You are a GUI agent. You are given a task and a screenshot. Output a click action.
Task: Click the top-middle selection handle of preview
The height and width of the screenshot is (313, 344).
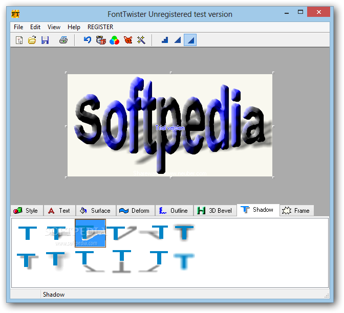click(x=171, y=73)
